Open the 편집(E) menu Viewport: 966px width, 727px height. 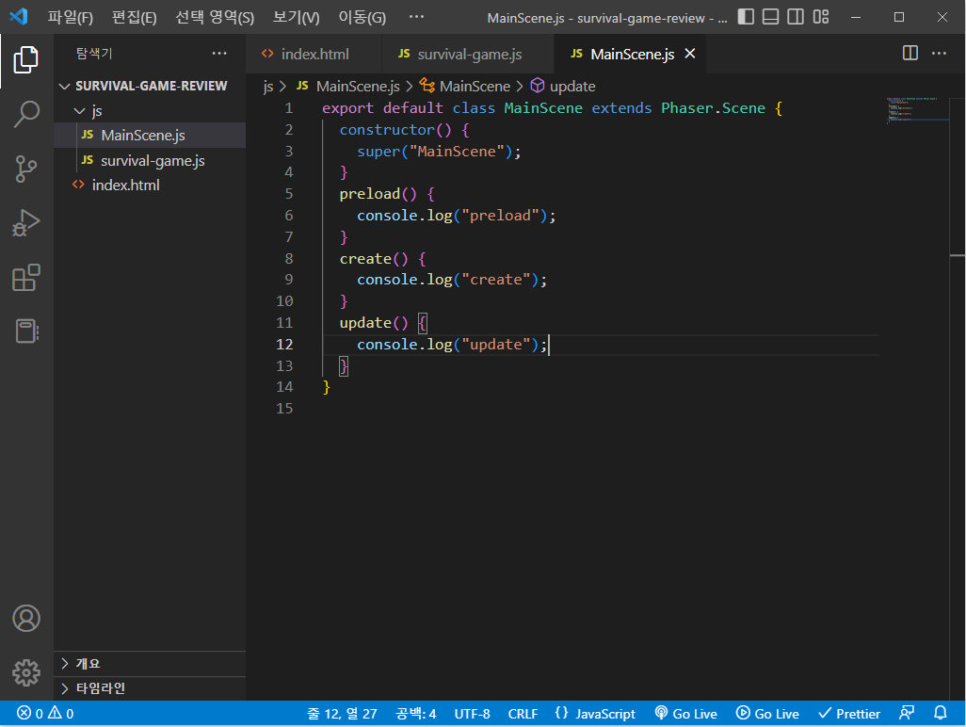[x=135, y=17]
